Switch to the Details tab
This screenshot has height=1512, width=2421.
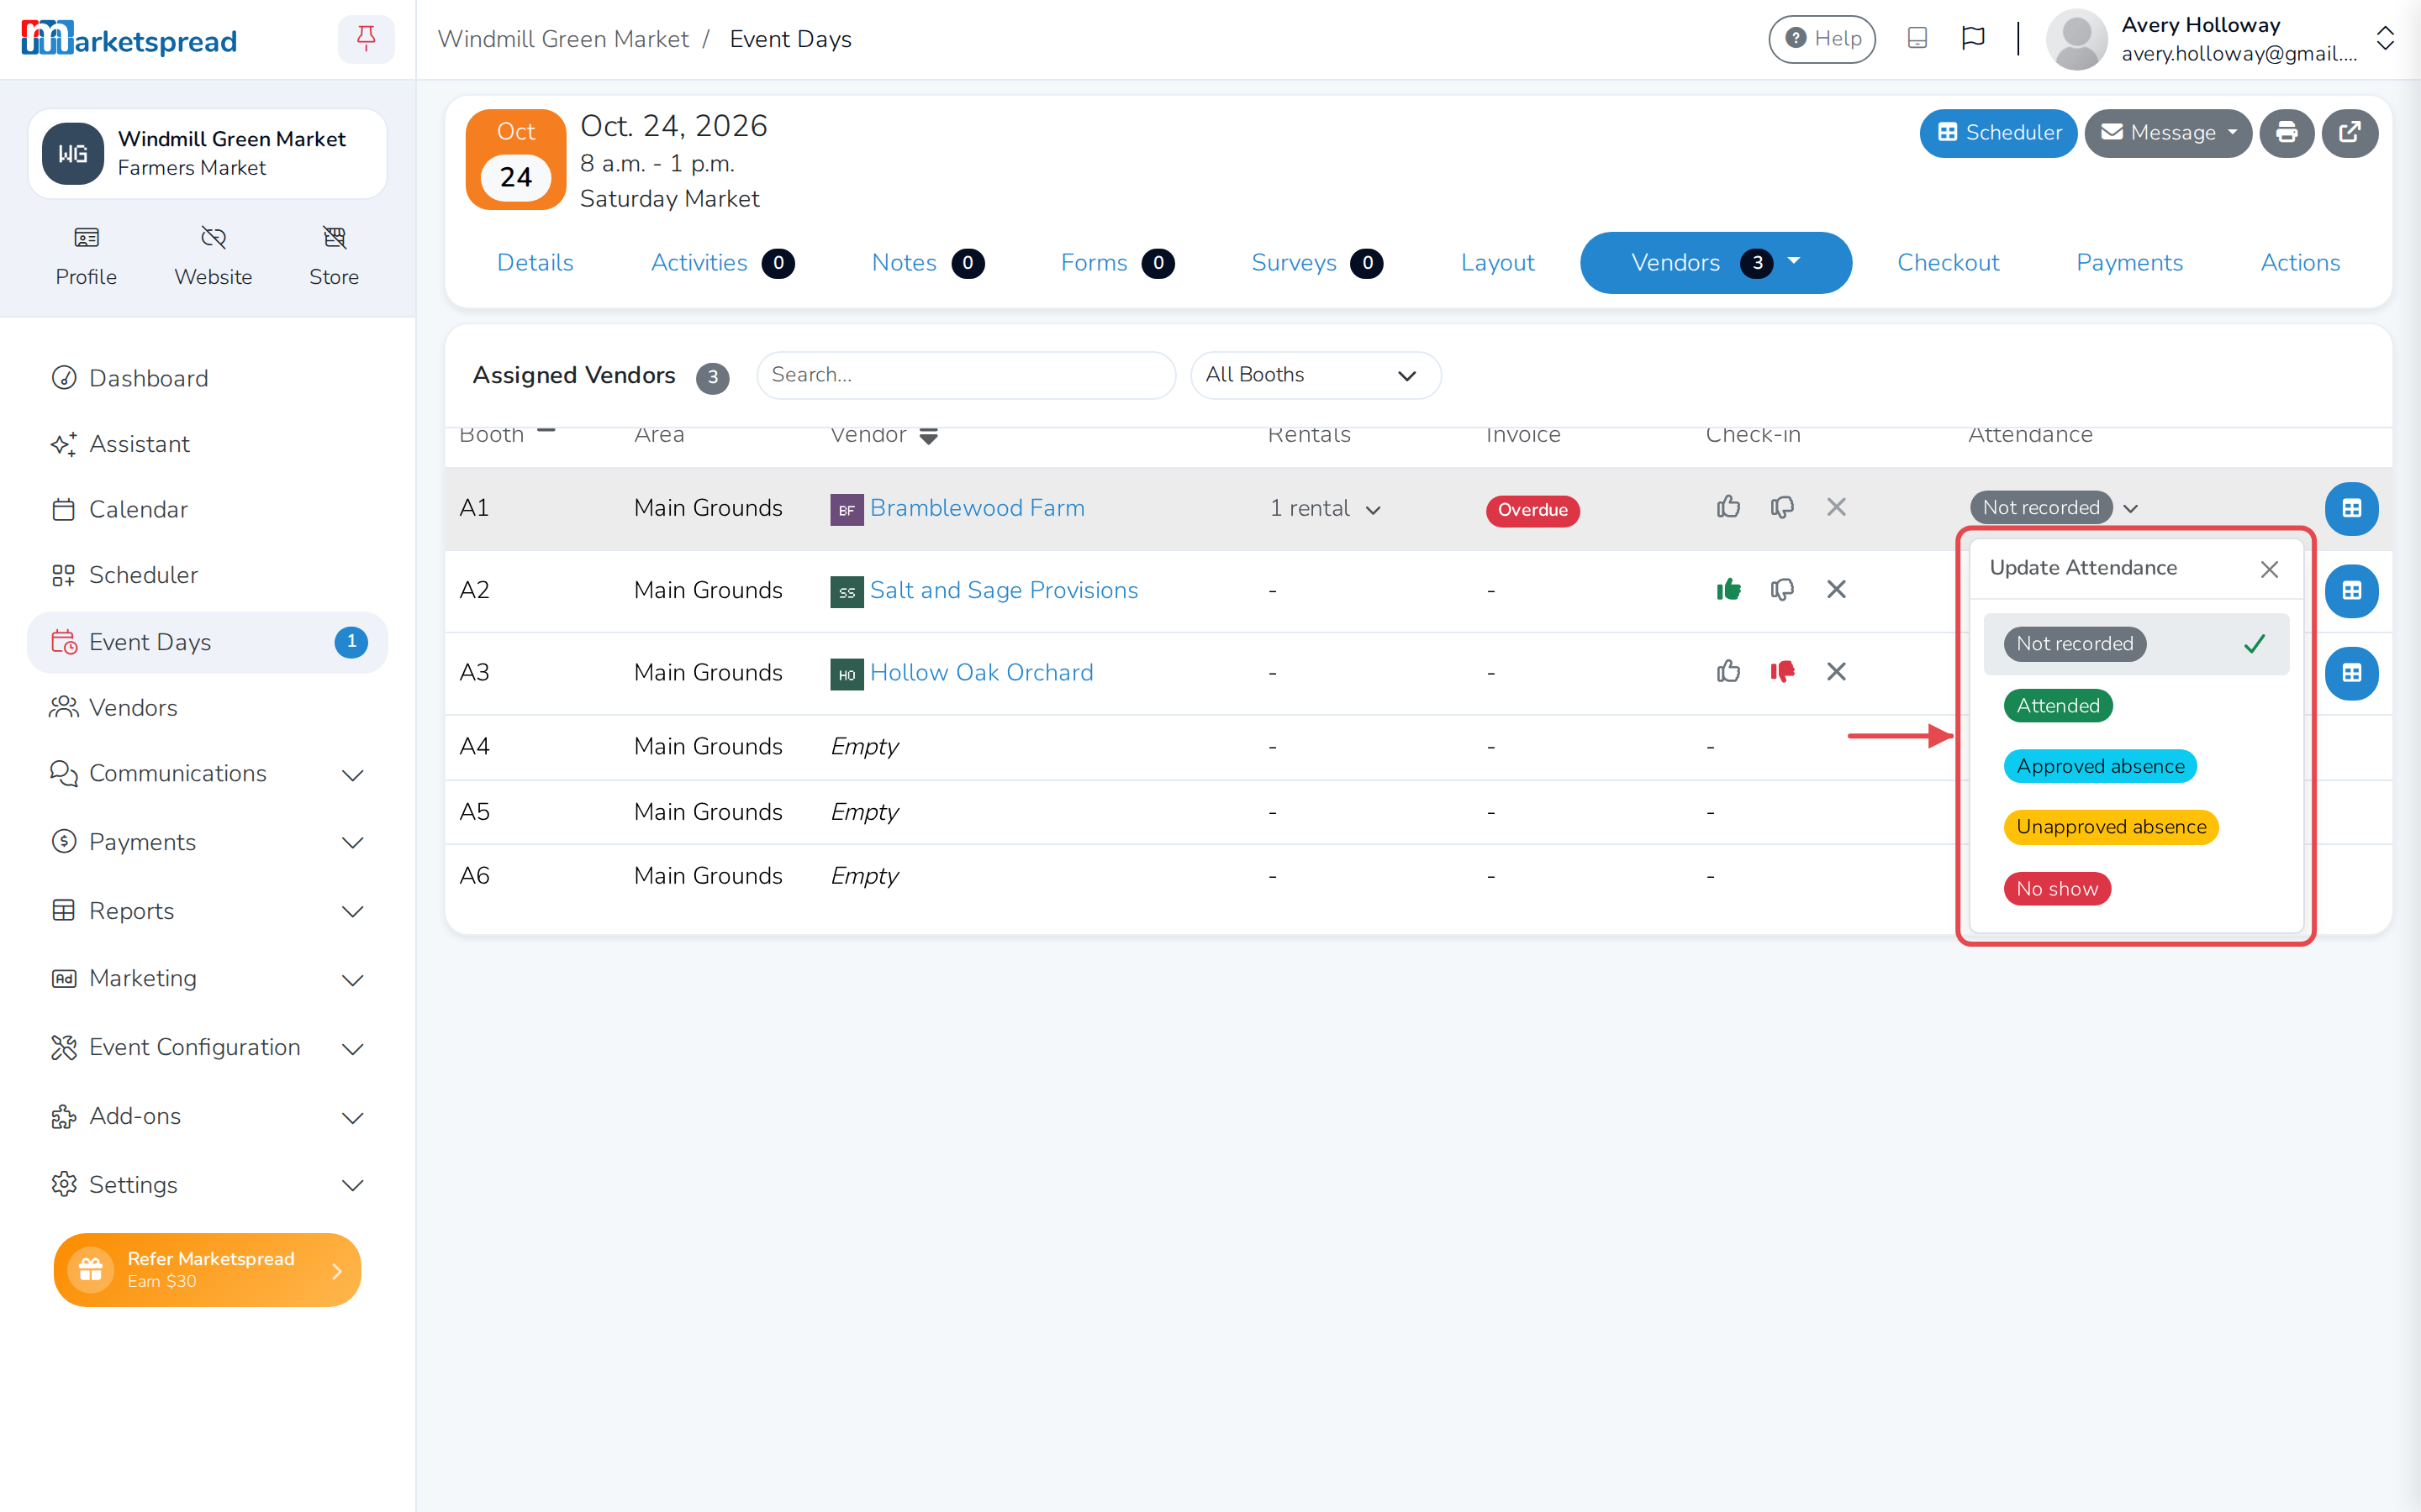535,262
